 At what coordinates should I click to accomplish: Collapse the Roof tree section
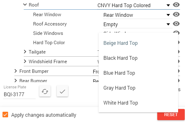point(25,5)
